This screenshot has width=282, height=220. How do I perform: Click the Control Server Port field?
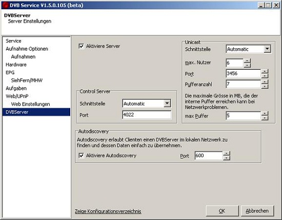pyautogui.click(x=147, y=115)
